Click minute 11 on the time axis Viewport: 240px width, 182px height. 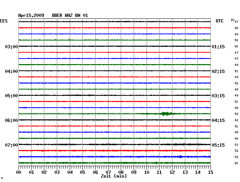[160, 172]
